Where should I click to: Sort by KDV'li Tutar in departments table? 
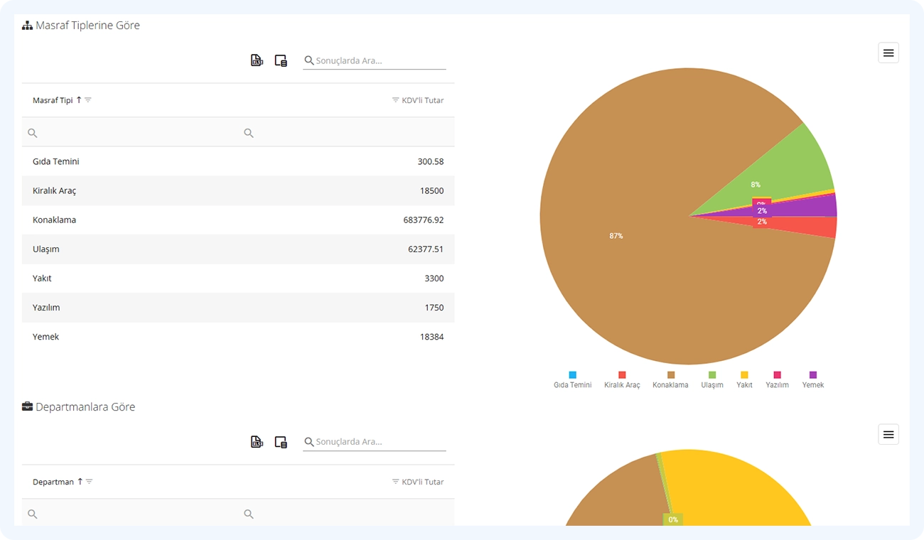point(423,482)
